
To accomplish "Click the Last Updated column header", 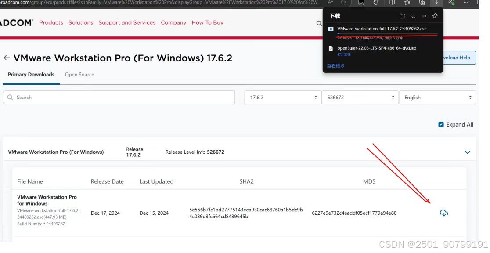I will 156,181.
